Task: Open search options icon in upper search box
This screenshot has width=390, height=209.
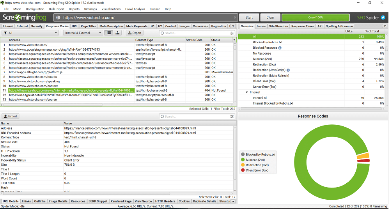Action: (232, 33)
